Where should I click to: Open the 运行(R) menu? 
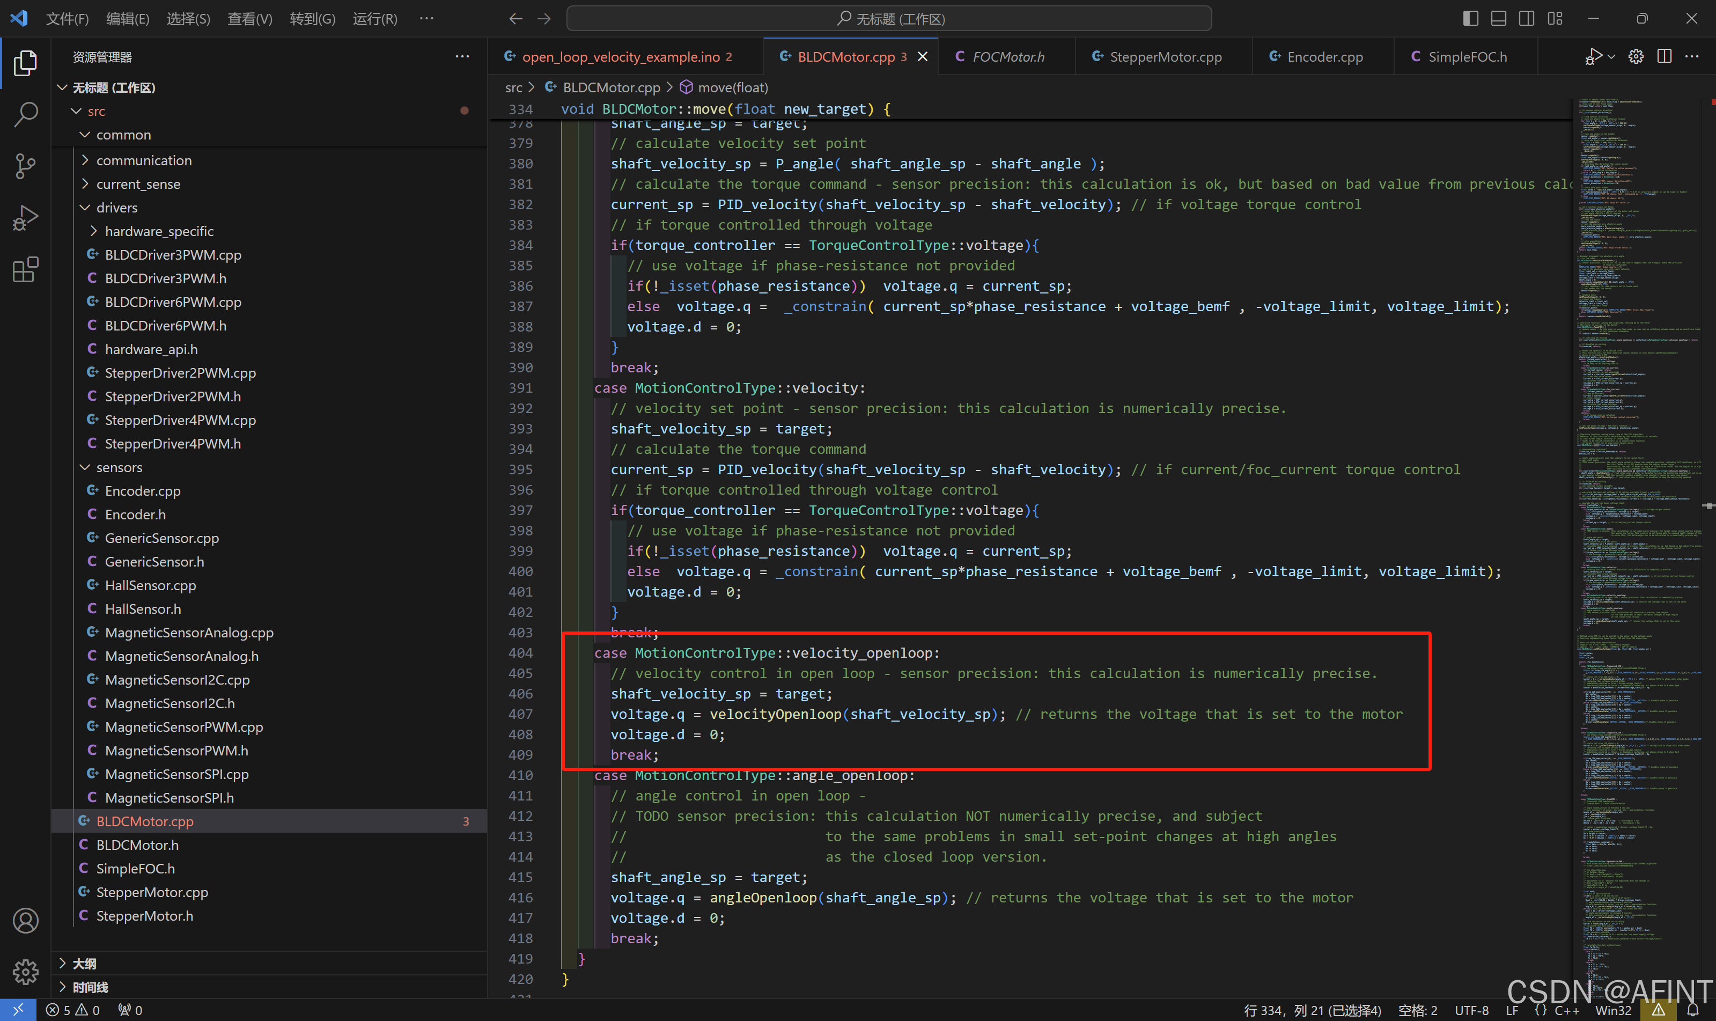coord(375,19)
